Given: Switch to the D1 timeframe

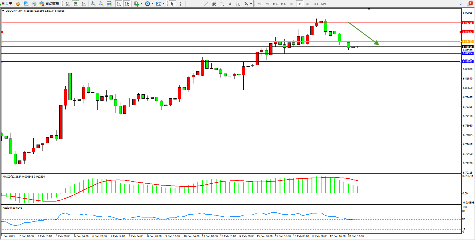Looking at the screenshot, I should click(x=308, y=4).
